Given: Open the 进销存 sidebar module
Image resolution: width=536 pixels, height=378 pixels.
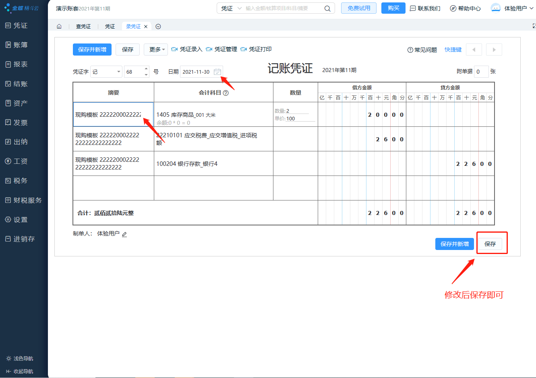Looking at the screenshot, I should click(20, 239).
